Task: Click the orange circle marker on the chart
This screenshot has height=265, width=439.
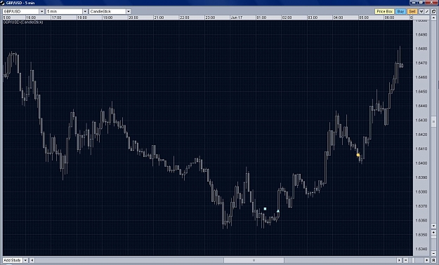Action: (x=358, y=155)
